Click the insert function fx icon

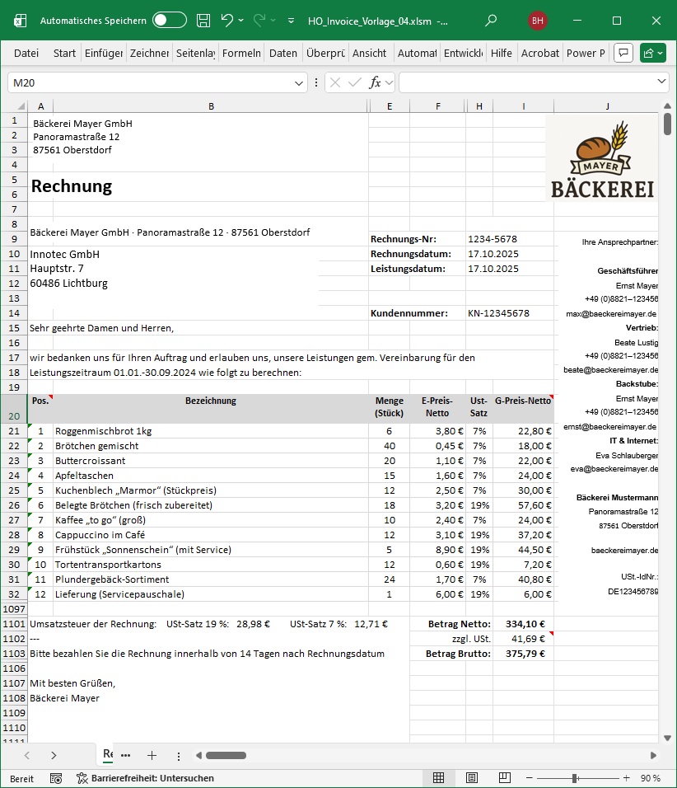pyautogui.click(x=375, y=82)
